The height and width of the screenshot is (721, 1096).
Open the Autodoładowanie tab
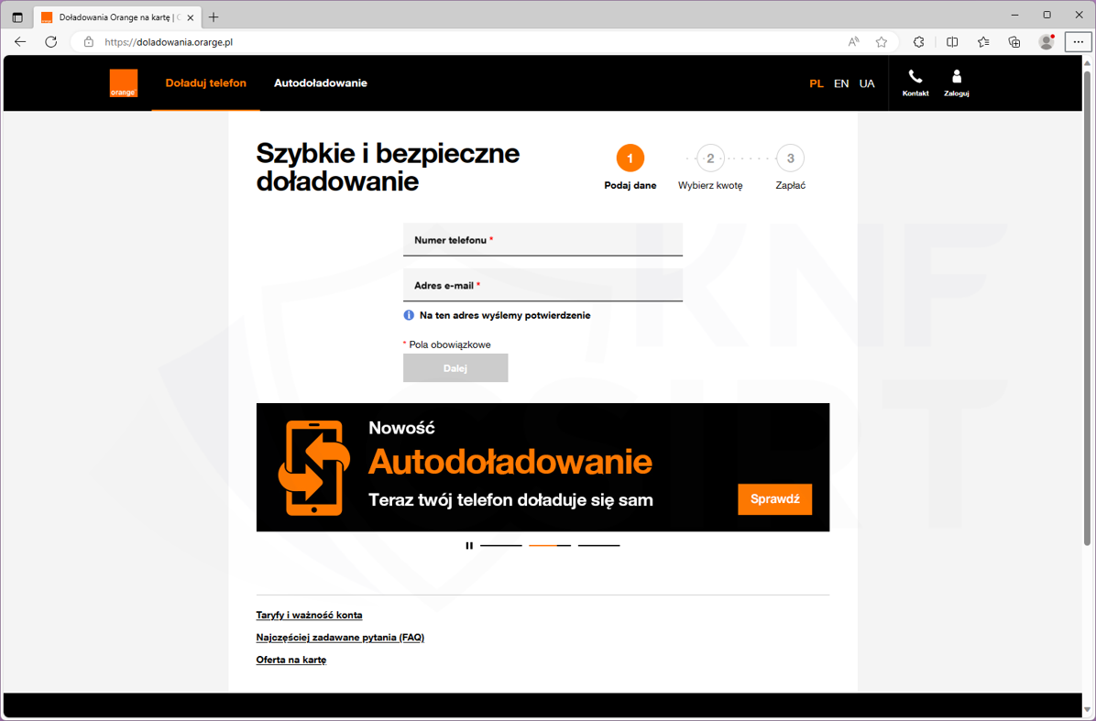coord(320,83)
